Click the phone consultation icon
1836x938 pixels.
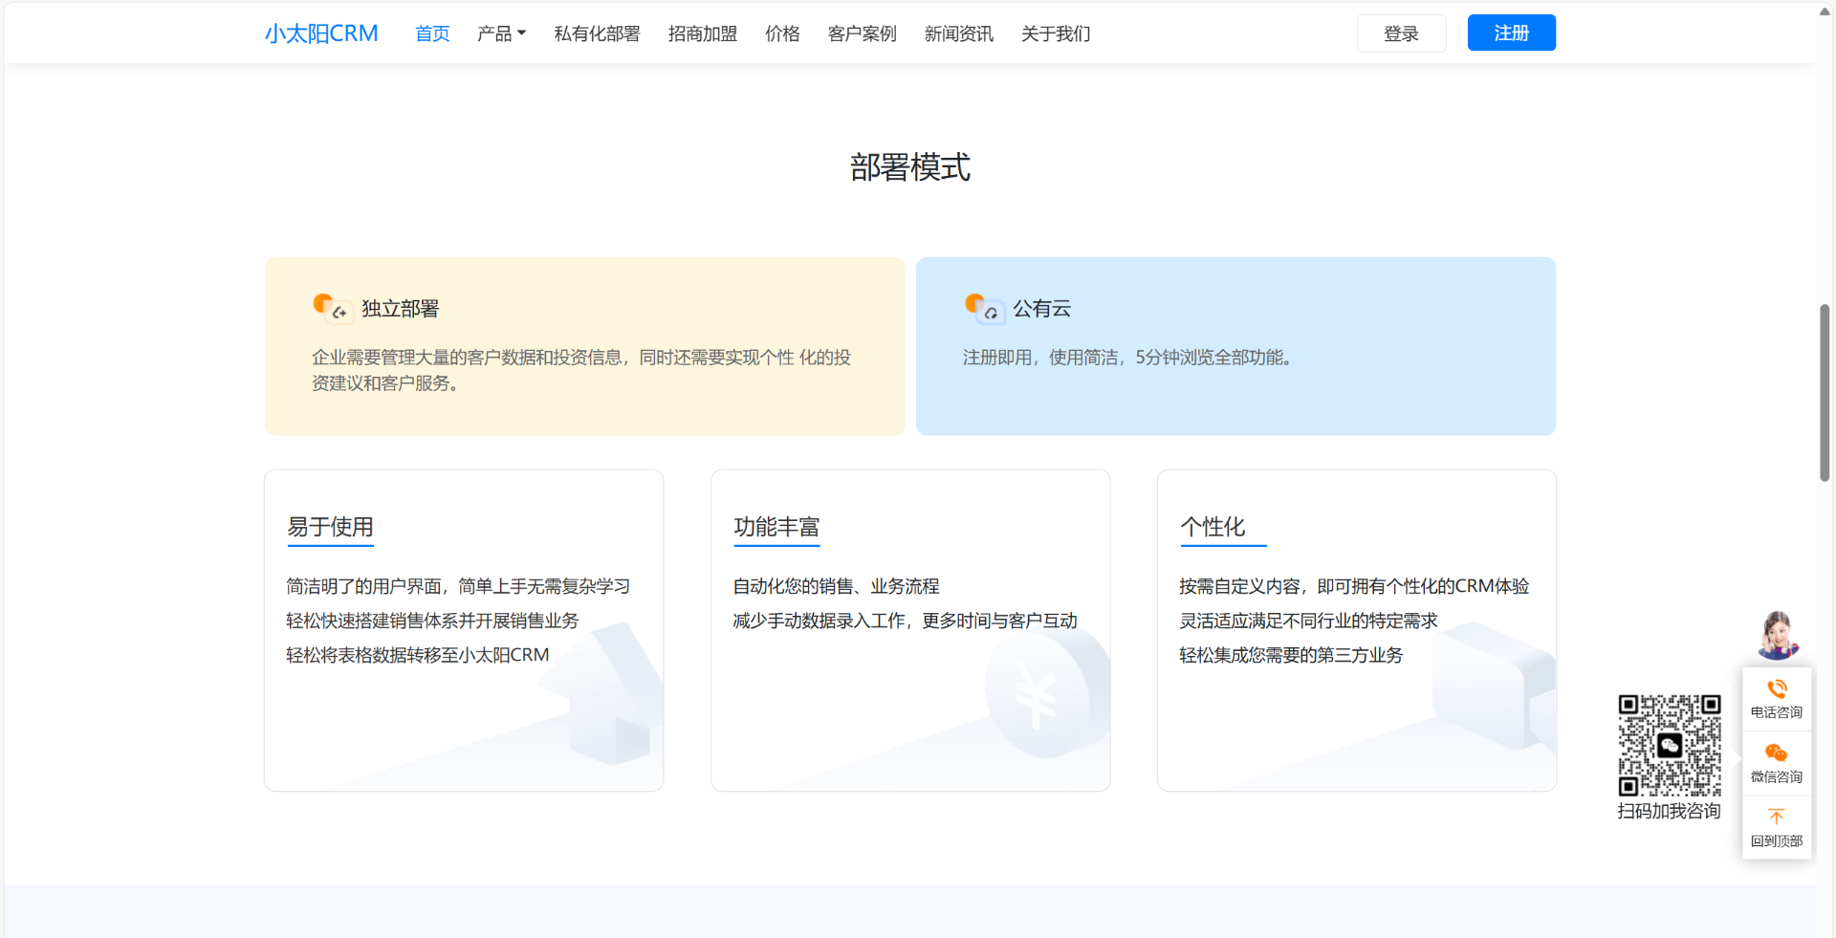click(1776, 689)
